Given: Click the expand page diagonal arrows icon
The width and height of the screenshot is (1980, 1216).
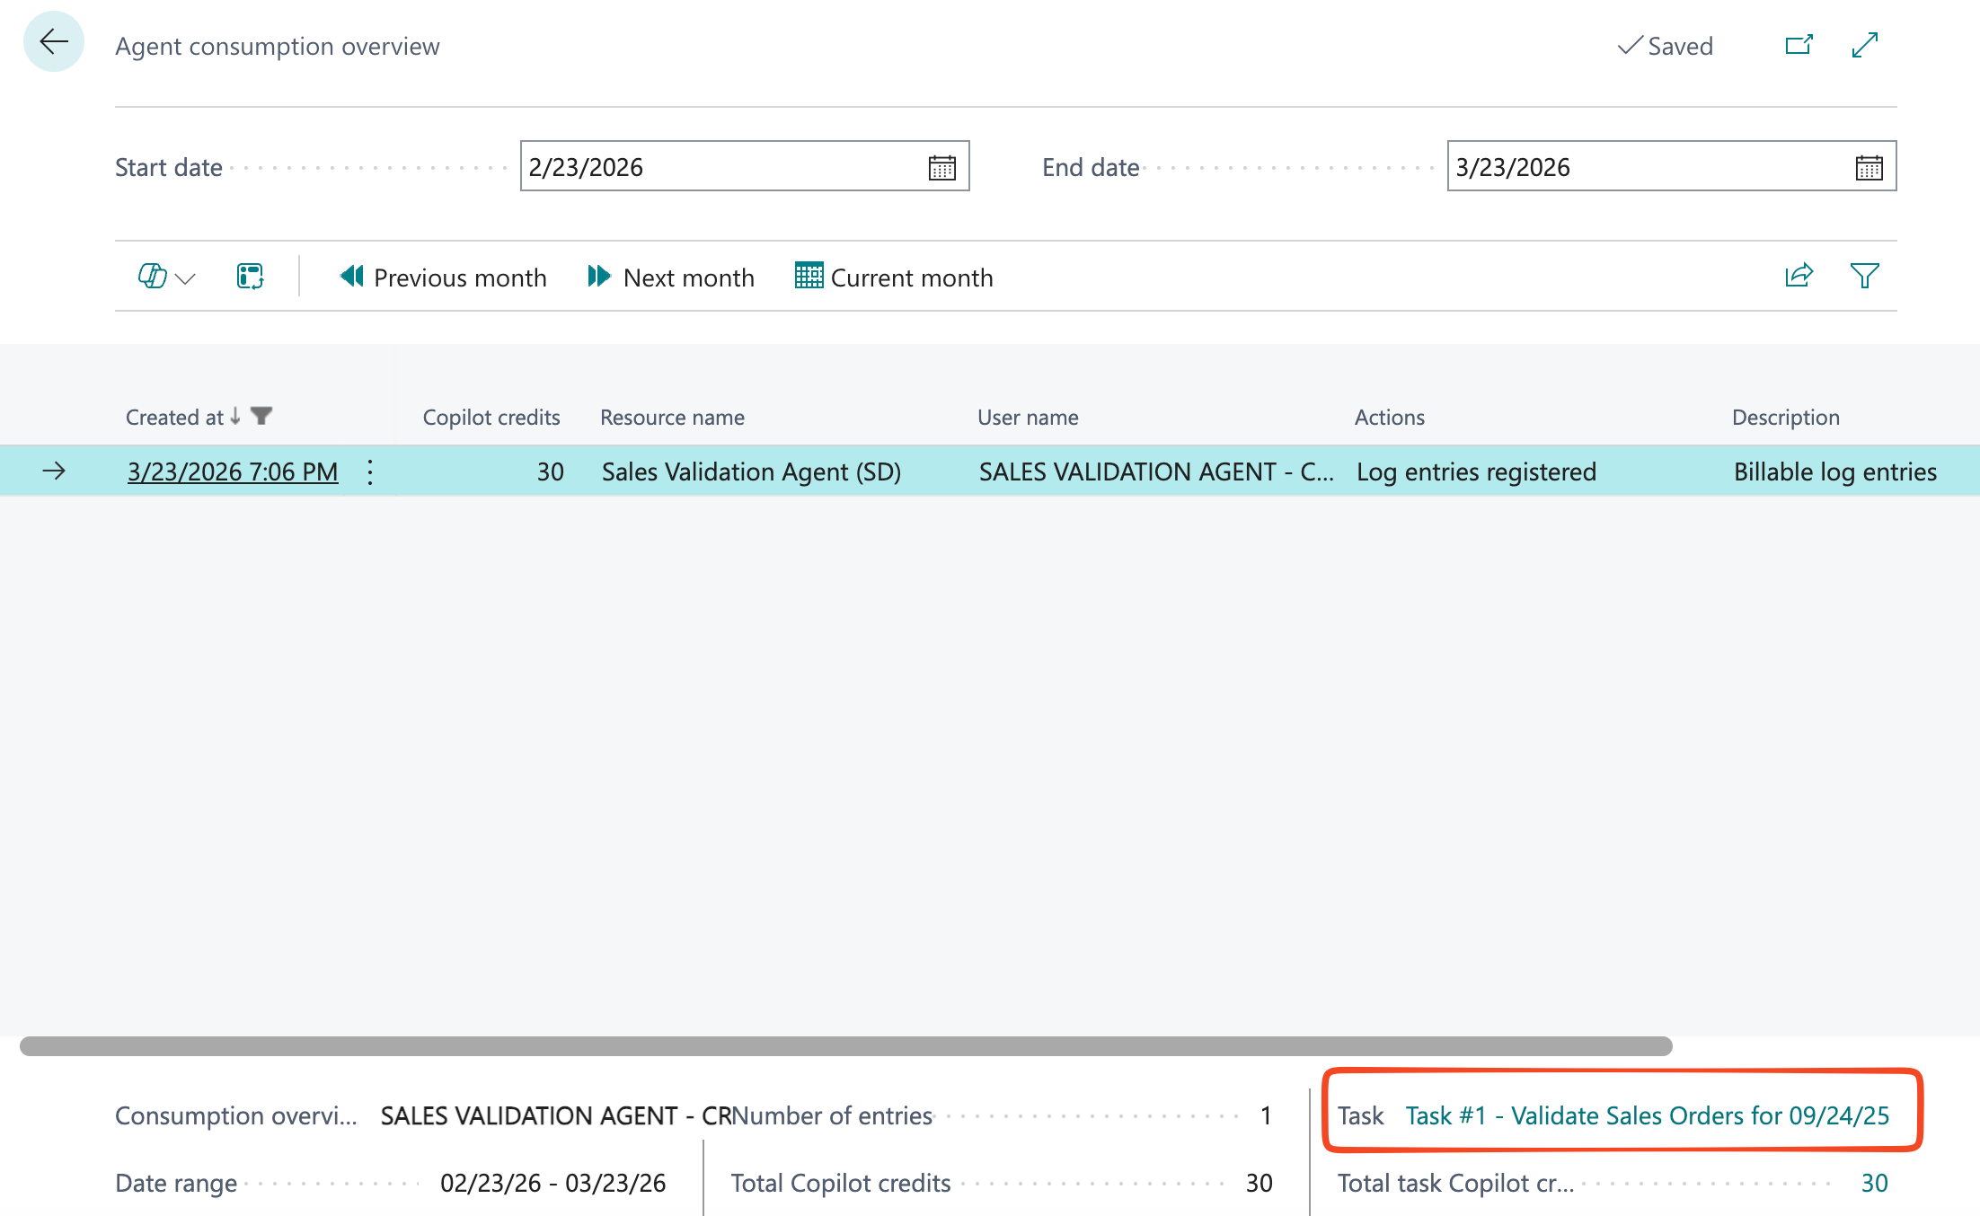Looking at the screenshot, I should click(1865, 45).
